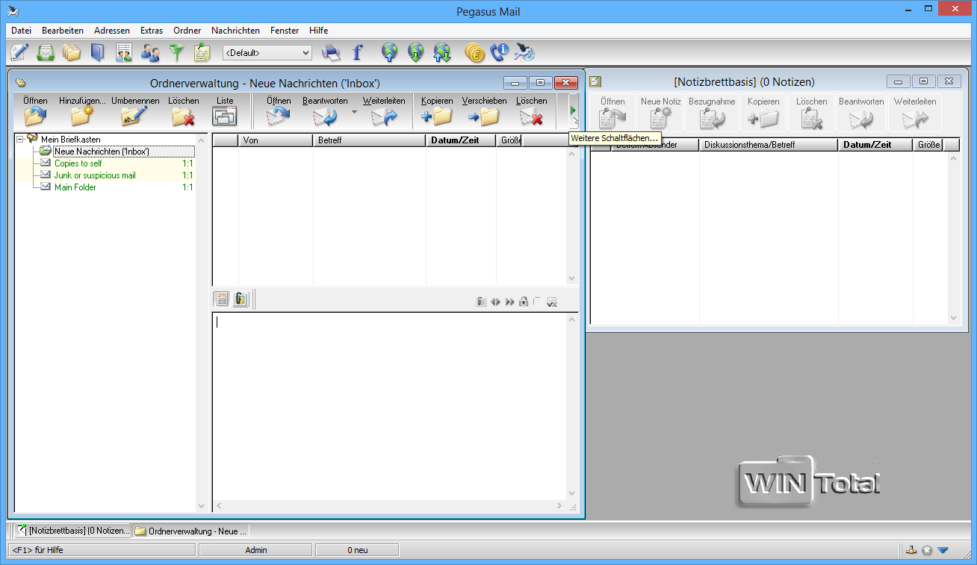Click Verschieben to move a message
This screenshot has width=977, height=565.
[x=484, y=110]
